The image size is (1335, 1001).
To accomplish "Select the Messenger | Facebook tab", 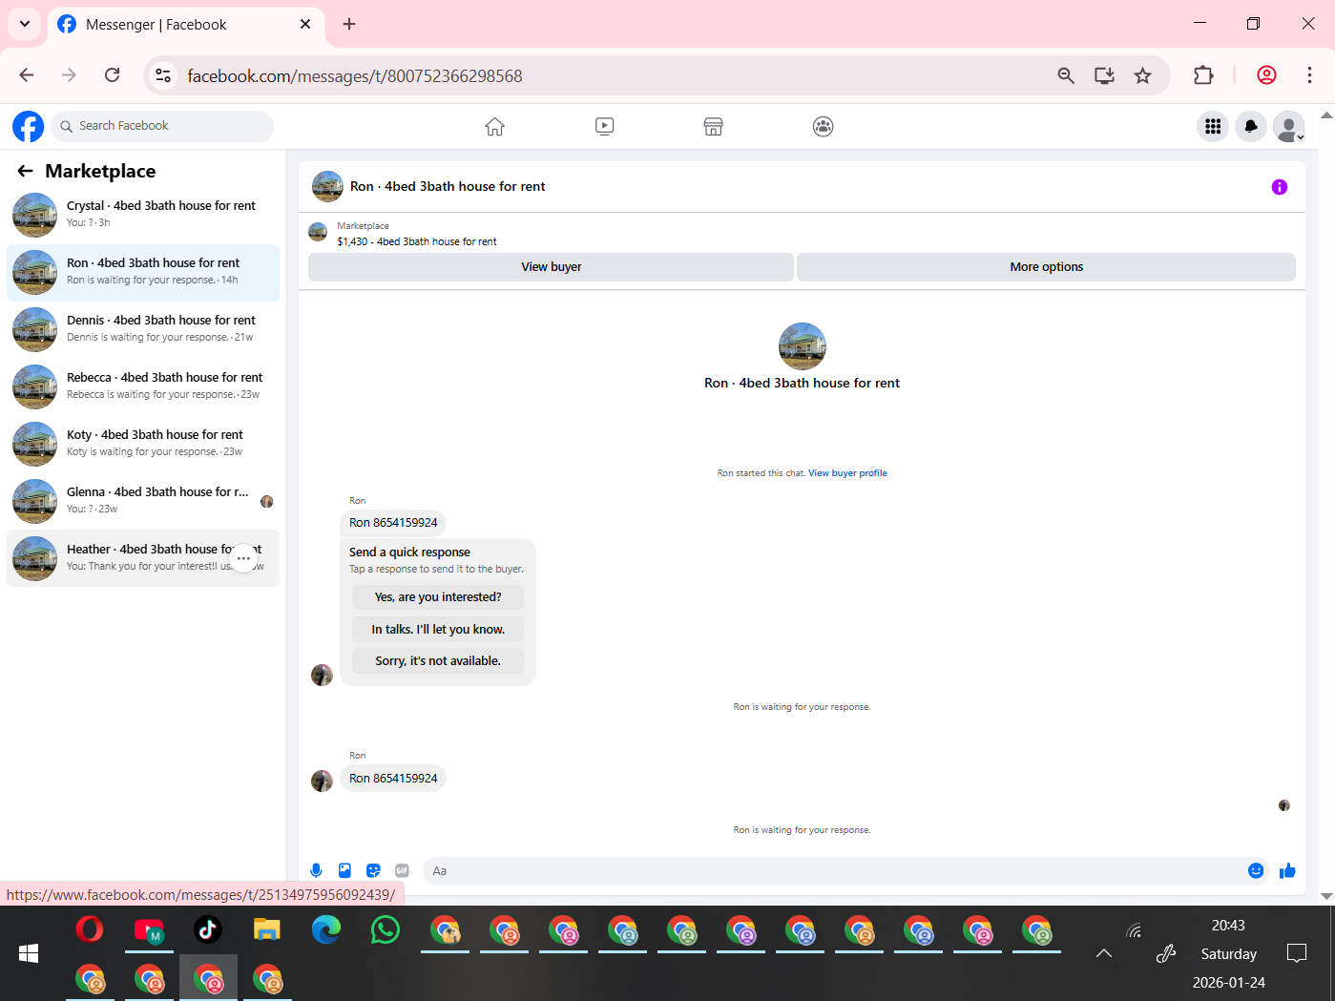I will click(x=186, y=24).
